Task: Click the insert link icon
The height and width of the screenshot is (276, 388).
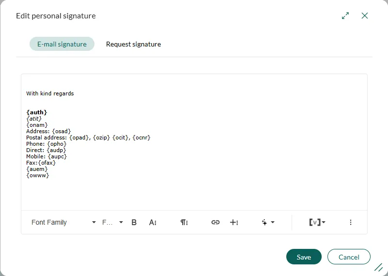Action: point(216,222)
